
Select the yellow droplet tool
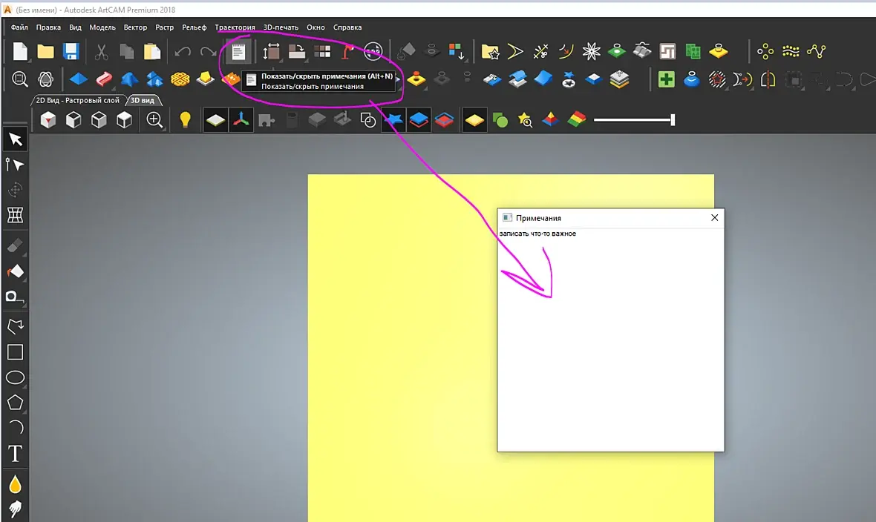point(15,484)
